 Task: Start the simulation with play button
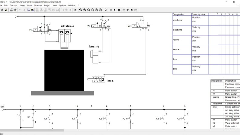115,10
